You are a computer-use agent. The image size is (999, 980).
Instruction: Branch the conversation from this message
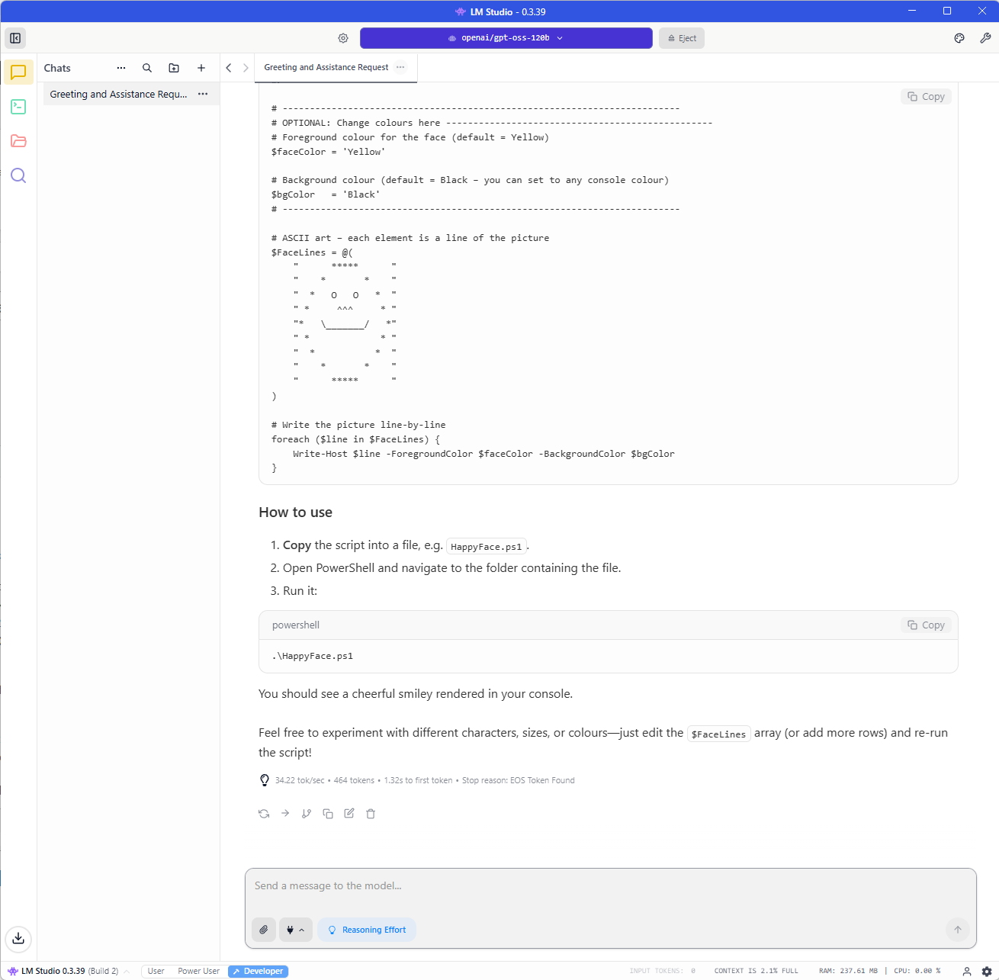307,814
